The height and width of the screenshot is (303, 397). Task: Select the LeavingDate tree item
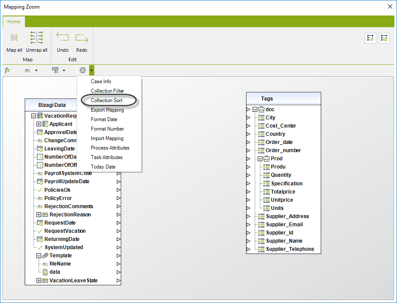[x=59, y=149]
